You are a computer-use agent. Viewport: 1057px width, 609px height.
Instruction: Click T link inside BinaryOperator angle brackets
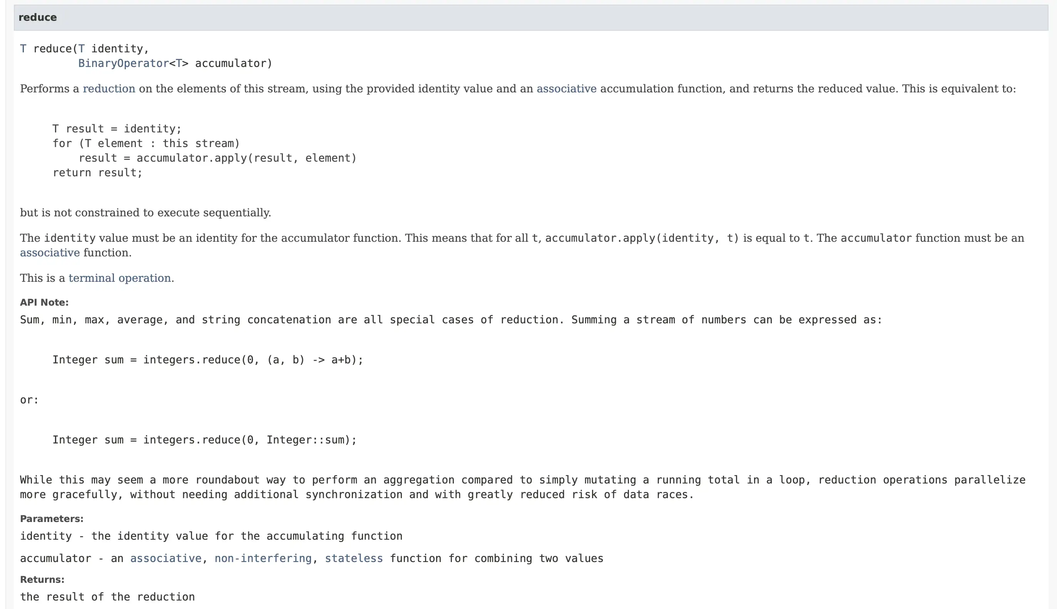coord(179,63)
